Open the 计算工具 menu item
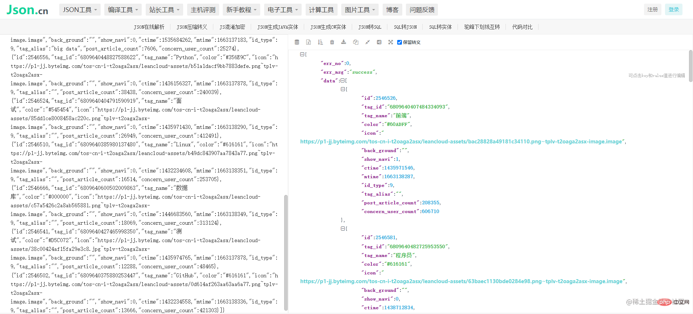The width and height of the screenshot is (693, 314). [321, 10]
